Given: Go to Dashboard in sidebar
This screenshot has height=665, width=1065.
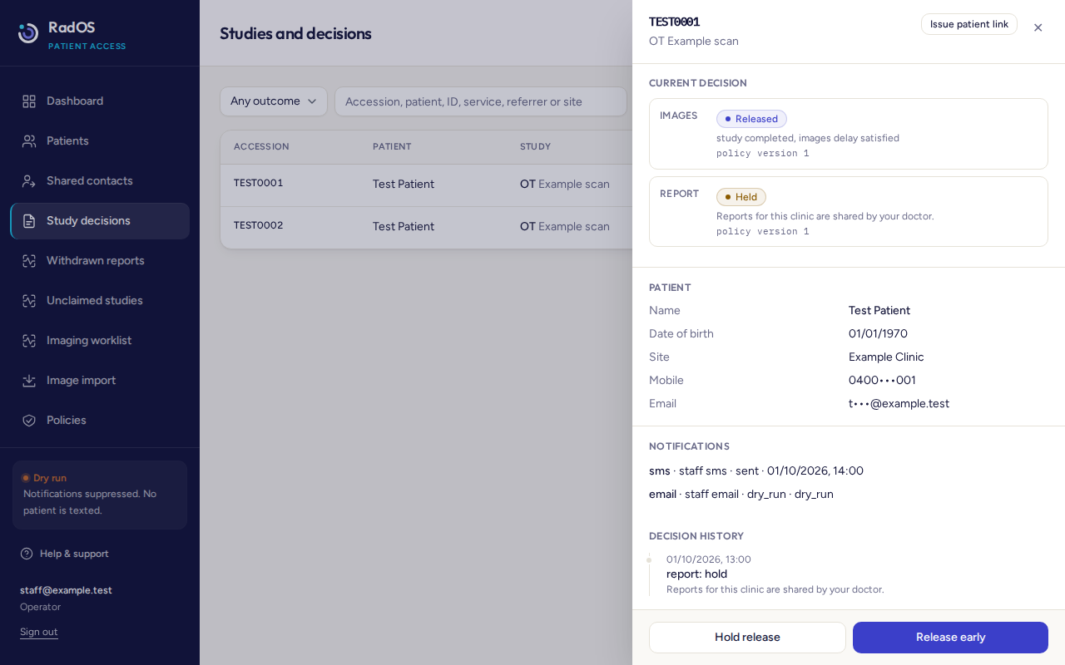Looking at the screenshot, I should point(100,101).
